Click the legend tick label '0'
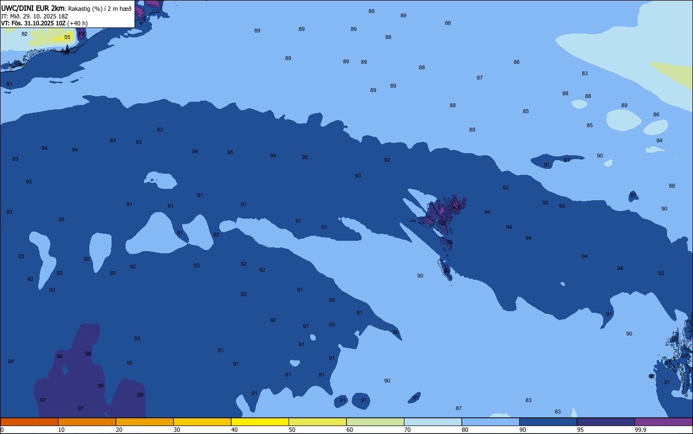The image size is (693, 434). pyautogui.click(x=2, y=430)
